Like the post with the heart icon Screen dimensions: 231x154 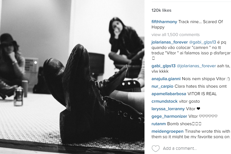click(156, 148)
